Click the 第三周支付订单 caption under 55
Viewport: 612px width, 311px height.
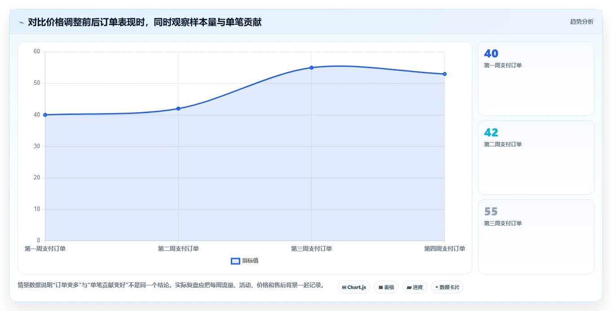[503, 223]
